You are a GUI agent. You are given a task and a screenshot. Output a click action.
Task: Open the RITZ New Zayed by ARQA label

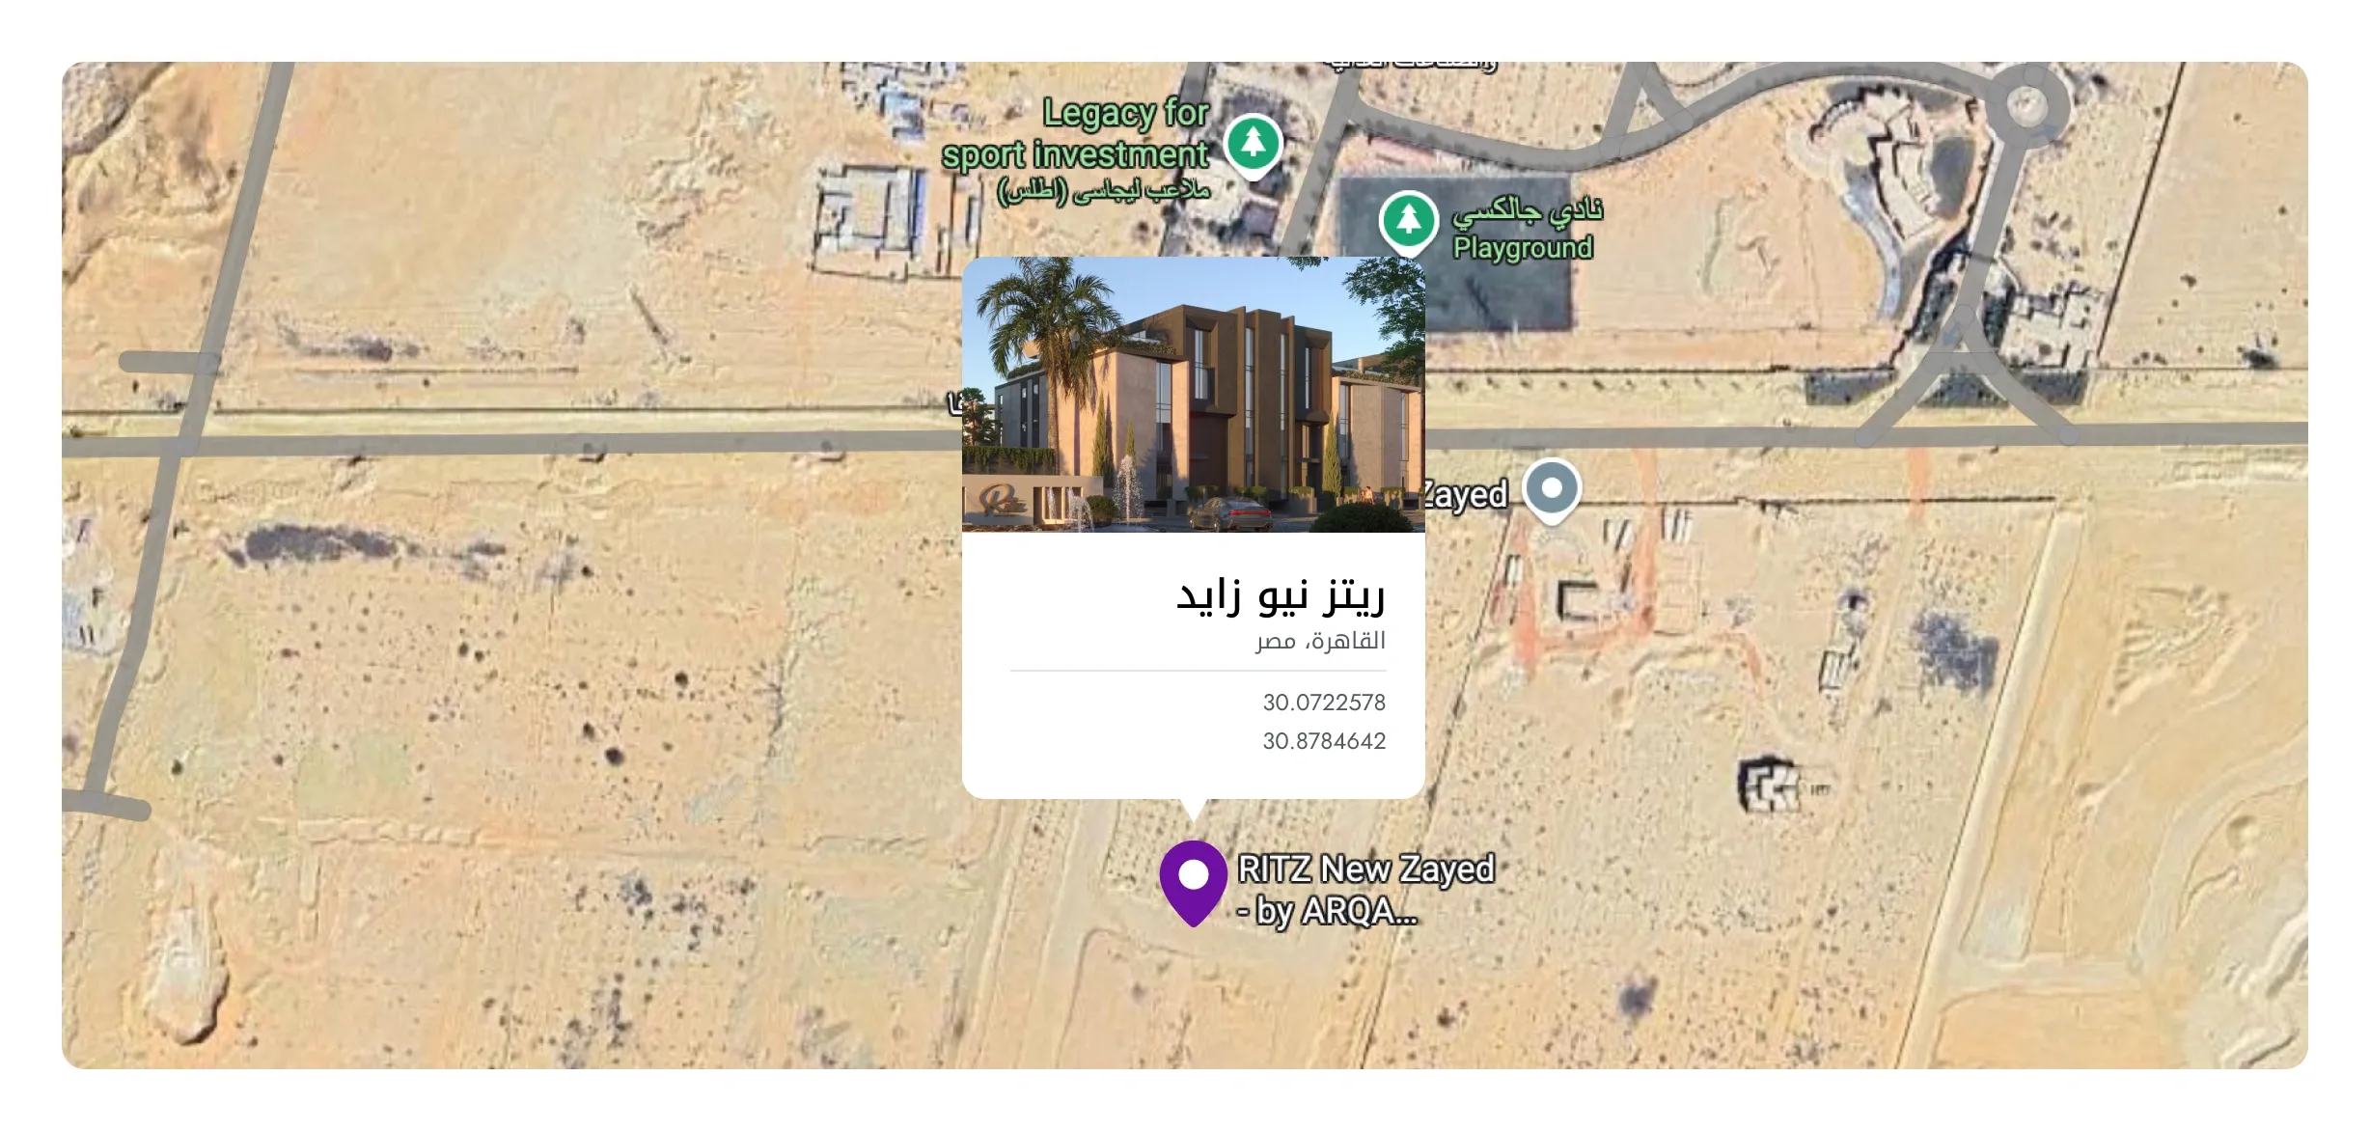point(1365,890)
